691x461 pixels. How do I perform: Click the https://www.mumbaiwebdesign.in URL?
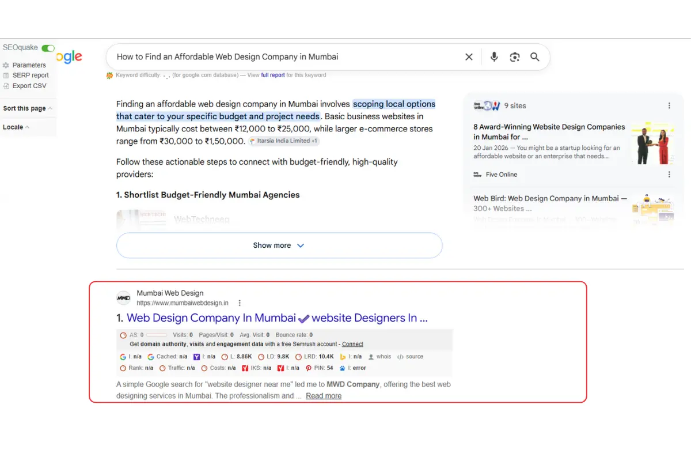point(183,303)
